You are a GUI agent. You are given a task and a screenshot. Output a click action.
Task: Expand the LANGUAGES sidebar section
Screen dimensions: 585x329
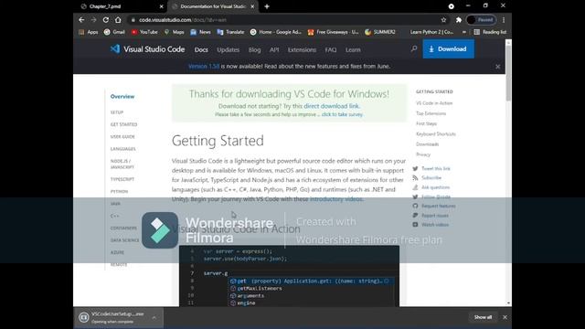123,149
